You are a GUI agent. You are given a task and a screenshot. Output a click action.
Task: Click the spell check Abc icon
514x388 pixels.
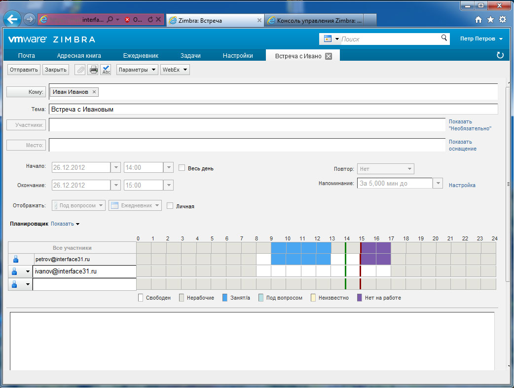106,70
